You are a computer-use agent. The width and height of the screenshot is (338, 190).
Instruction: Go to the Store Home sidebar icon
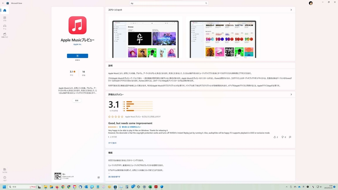[x=5, y=10]
